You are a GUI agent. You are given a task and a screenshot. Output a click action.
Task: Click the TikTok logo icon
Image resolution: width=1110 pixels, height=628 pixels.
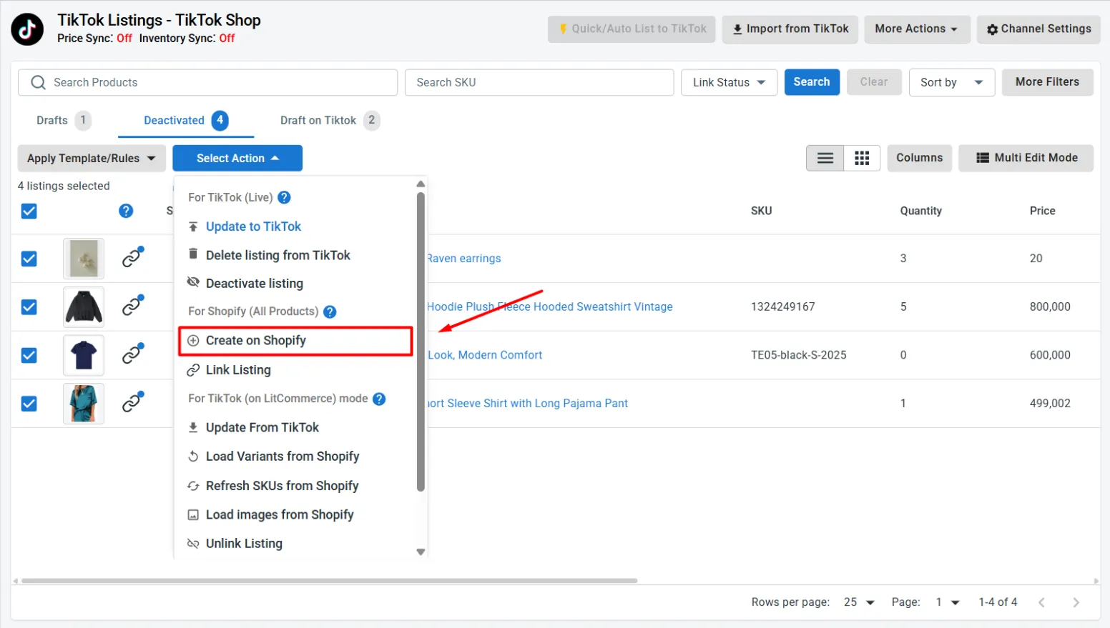[27, 29]
